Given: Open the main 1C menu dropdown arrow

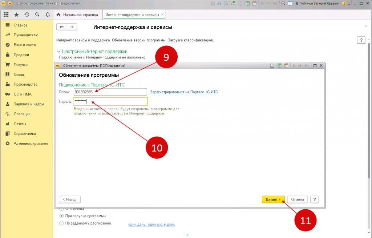Looking at the screenshot, I should click(x=10, y=3).
